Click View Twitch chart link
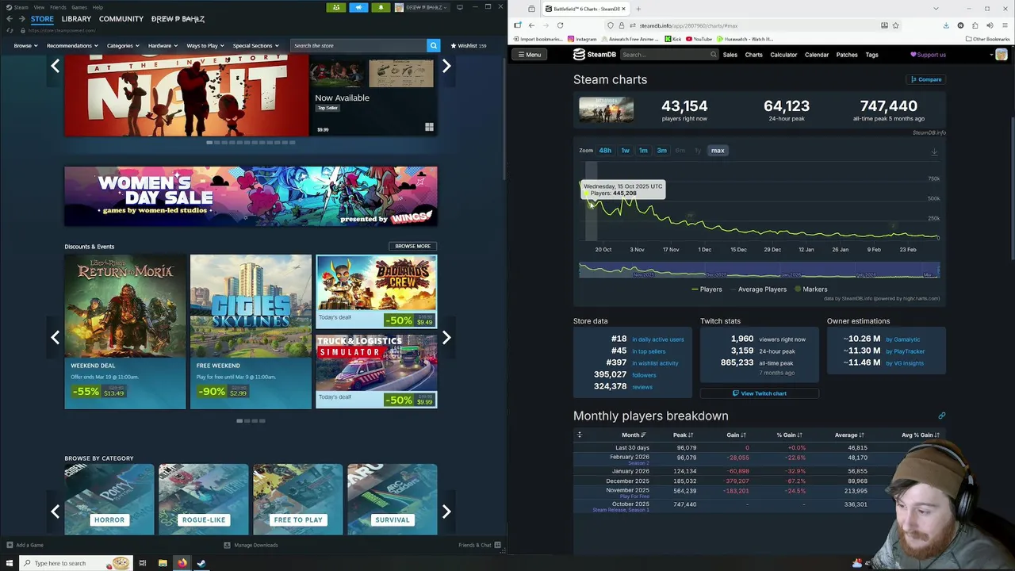The width and height of the screenshot is (1015, 571). [760, 393]
